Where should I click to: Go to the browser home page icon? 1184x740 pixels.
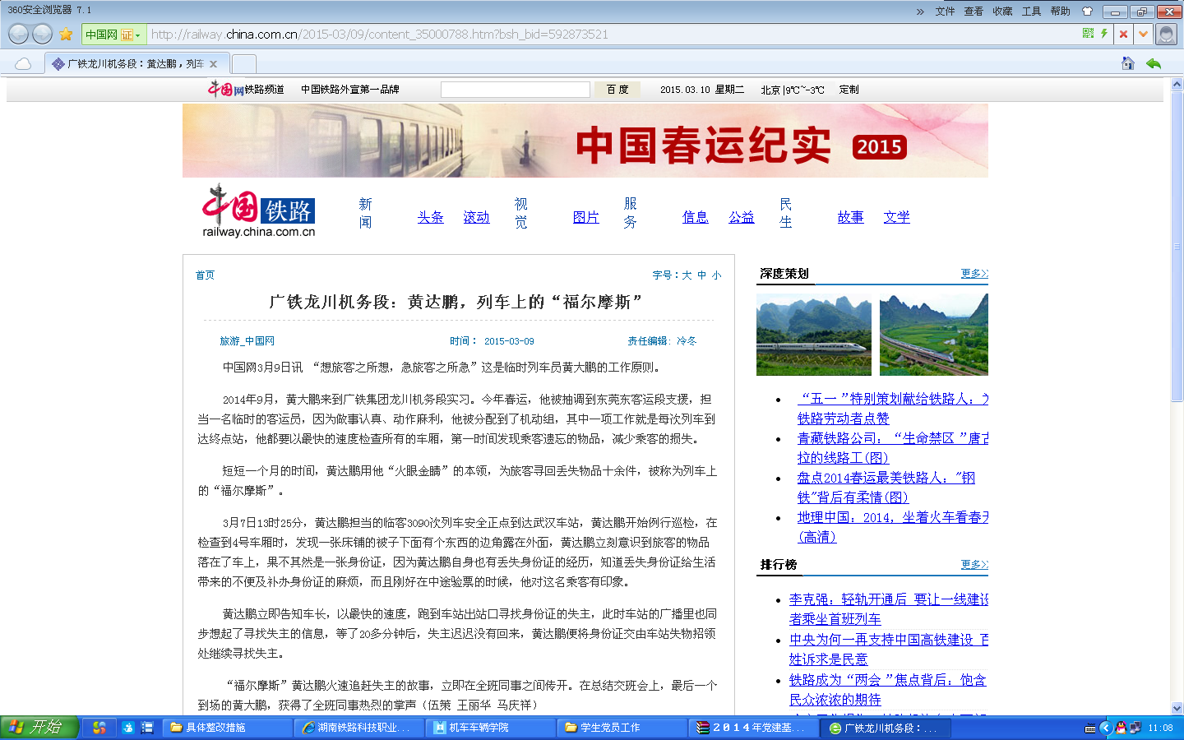(x=1128, y=63)
